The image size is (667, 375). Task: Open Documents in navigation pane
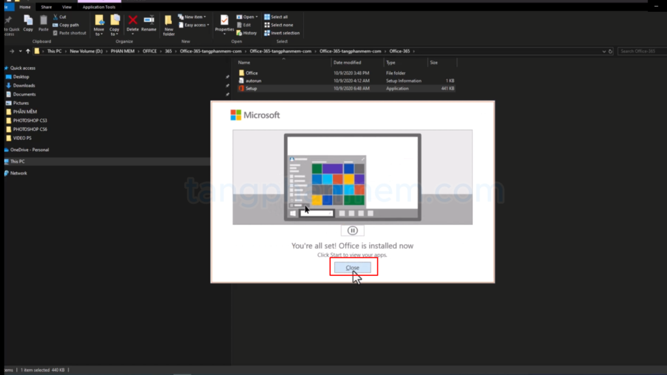(24, 94)
